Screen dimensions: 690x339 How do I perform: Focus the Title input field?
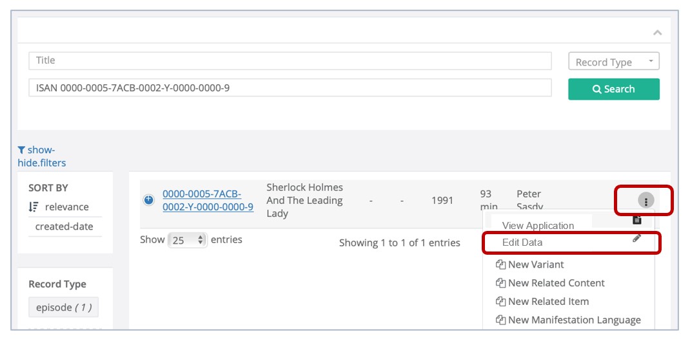pos(290,60)
